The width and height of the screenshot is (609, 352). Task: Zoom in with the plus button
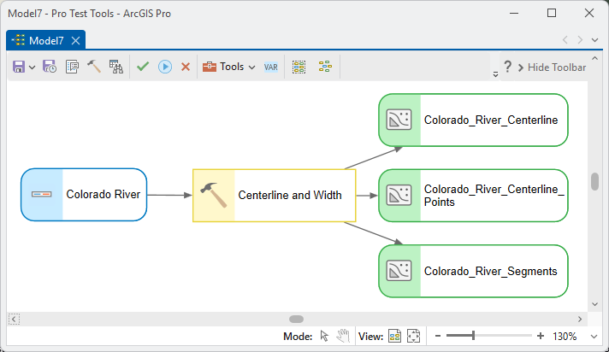[541, 336]
